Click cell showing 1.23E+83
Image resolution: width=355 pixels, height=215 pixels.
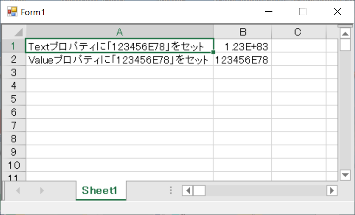point(242,46)
